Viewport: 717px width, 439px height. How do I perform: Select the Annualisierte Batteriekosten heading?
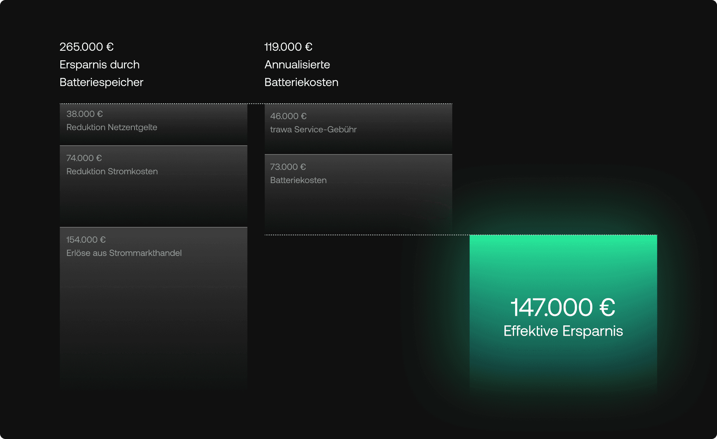301,74
